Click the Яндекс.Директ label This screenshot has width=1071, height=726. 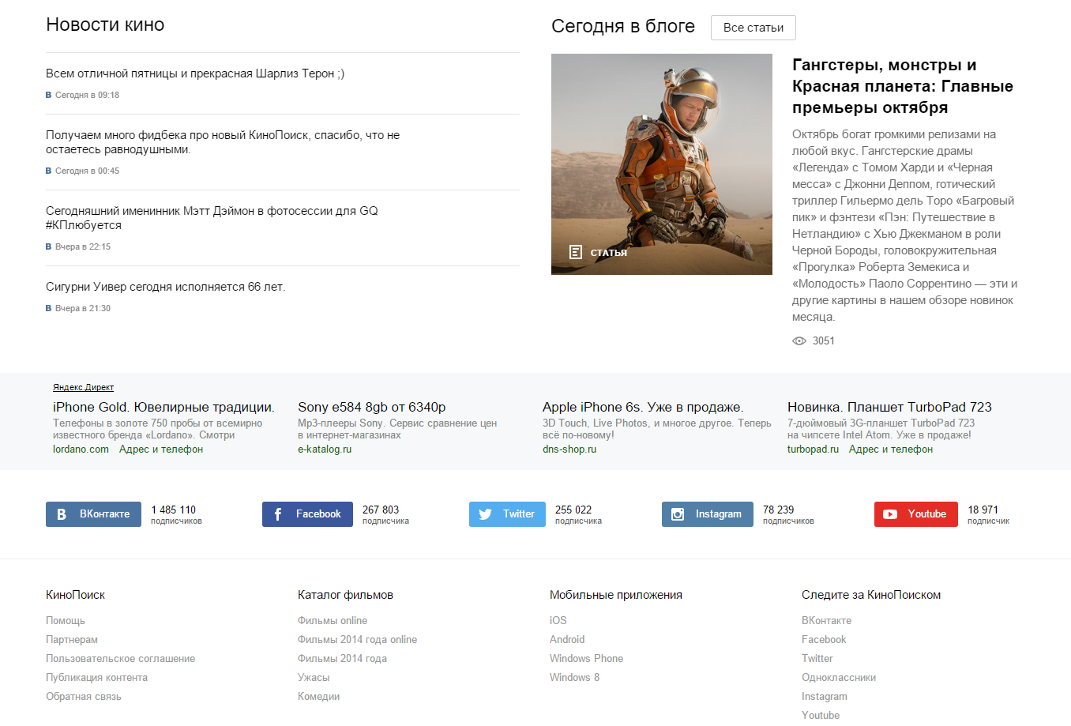pos(83,387)
